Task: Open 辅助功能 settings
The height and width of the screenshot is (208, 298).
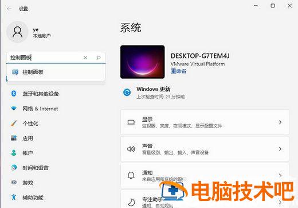Action: pyautogui.click(x=33, y=198)
